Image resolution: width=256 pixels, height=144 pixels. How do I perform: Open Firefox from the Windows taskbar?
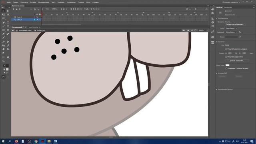16,141
